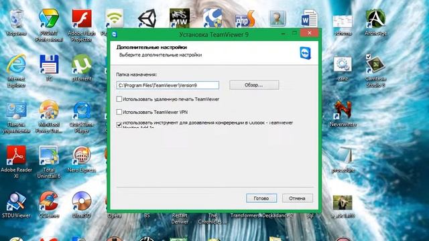Open the Recycle Bin (Корзина) desktop icon
The height and width of the screenshot is (241, 429).
pyautogui.click(x=16, y=19)
